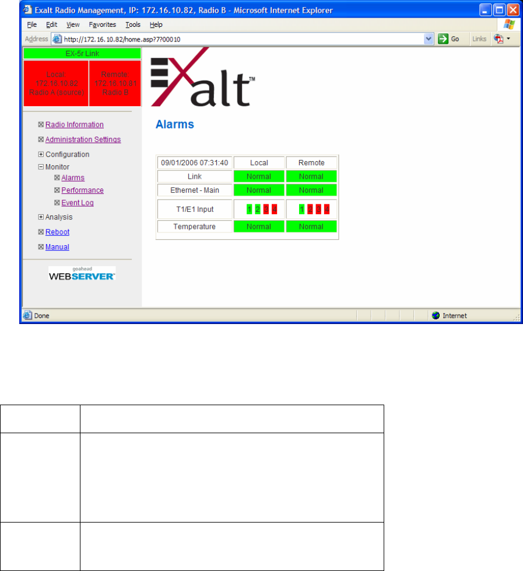The height and width of the screenshot is (571, 523).
Task: Click the IE icon in title bar
Action: point(27,10)
